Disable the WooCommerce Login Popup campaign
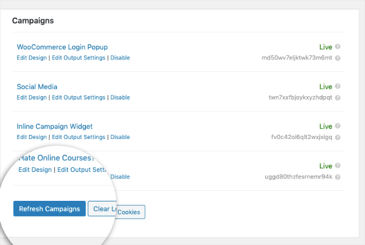 click(x=120, y=58)
